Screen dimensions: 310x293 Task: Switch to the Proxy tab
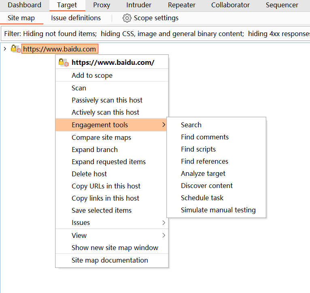coord(101,5)
